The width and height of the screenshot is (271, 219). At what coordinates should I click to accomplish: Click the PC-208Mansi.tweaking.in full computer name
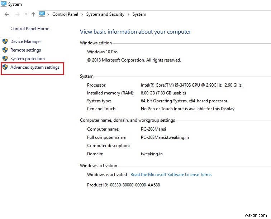point(165,137)
